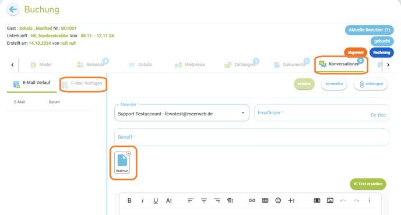Image resolution: width=401 pixels, height=215 pixels.
Task: Click the anhängen button
Action: click(x=371, y=84)
